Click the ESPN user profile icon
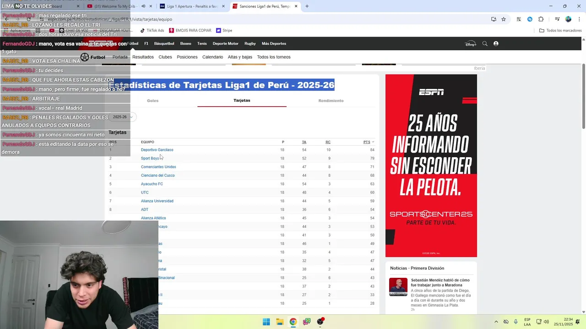This screenshot has height=329, width=586. [x=496, y=43]
